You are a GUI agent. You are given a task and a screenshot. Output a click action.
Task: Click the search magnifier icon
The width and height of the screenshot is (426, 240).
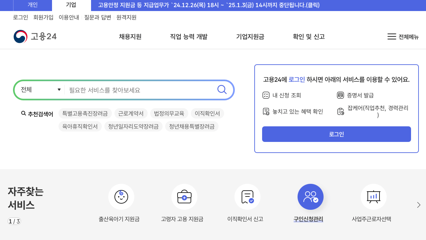[222, 90]
